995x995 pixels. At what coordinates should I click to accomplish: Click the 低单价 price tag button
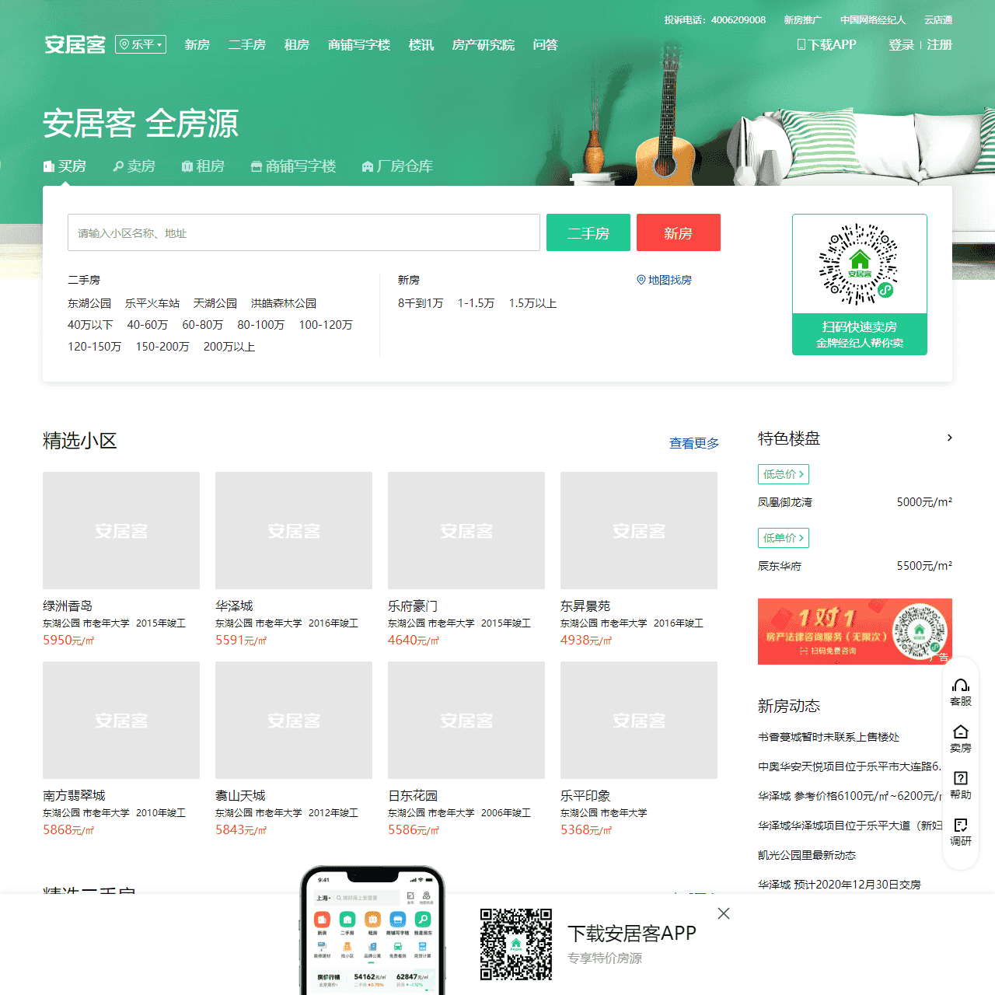pyautogui.click(x=783, y=537)
